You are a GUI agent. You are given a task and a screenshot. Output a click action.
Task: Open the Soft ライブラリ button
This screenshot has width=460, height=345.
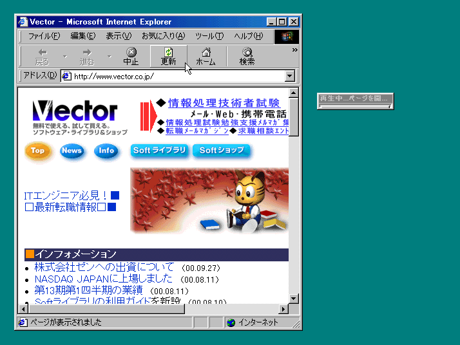pyautogui.click(x=159, y=151)
